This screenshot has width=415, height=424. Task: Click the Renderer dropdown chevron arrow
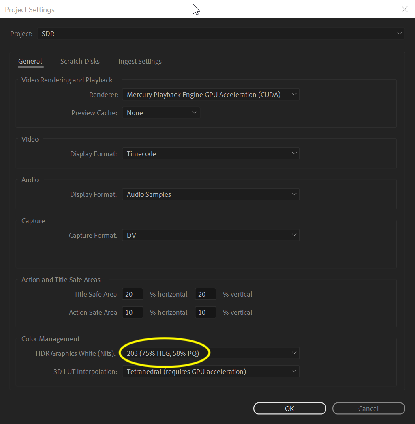click(294, 95)
